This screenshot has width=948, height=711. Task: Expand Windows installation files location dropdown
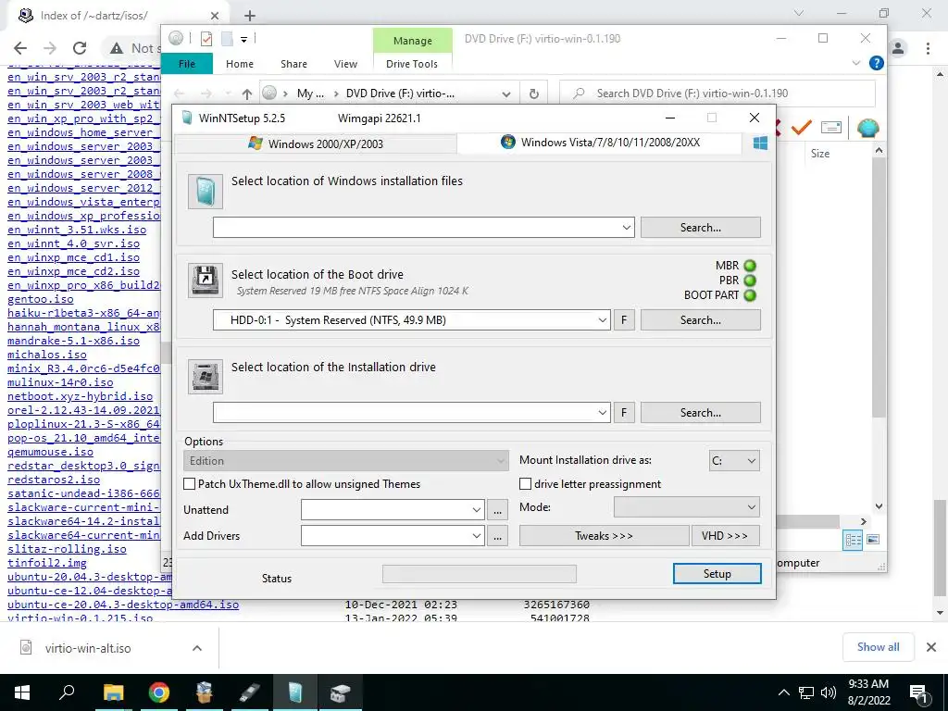[x=627, y=228]
